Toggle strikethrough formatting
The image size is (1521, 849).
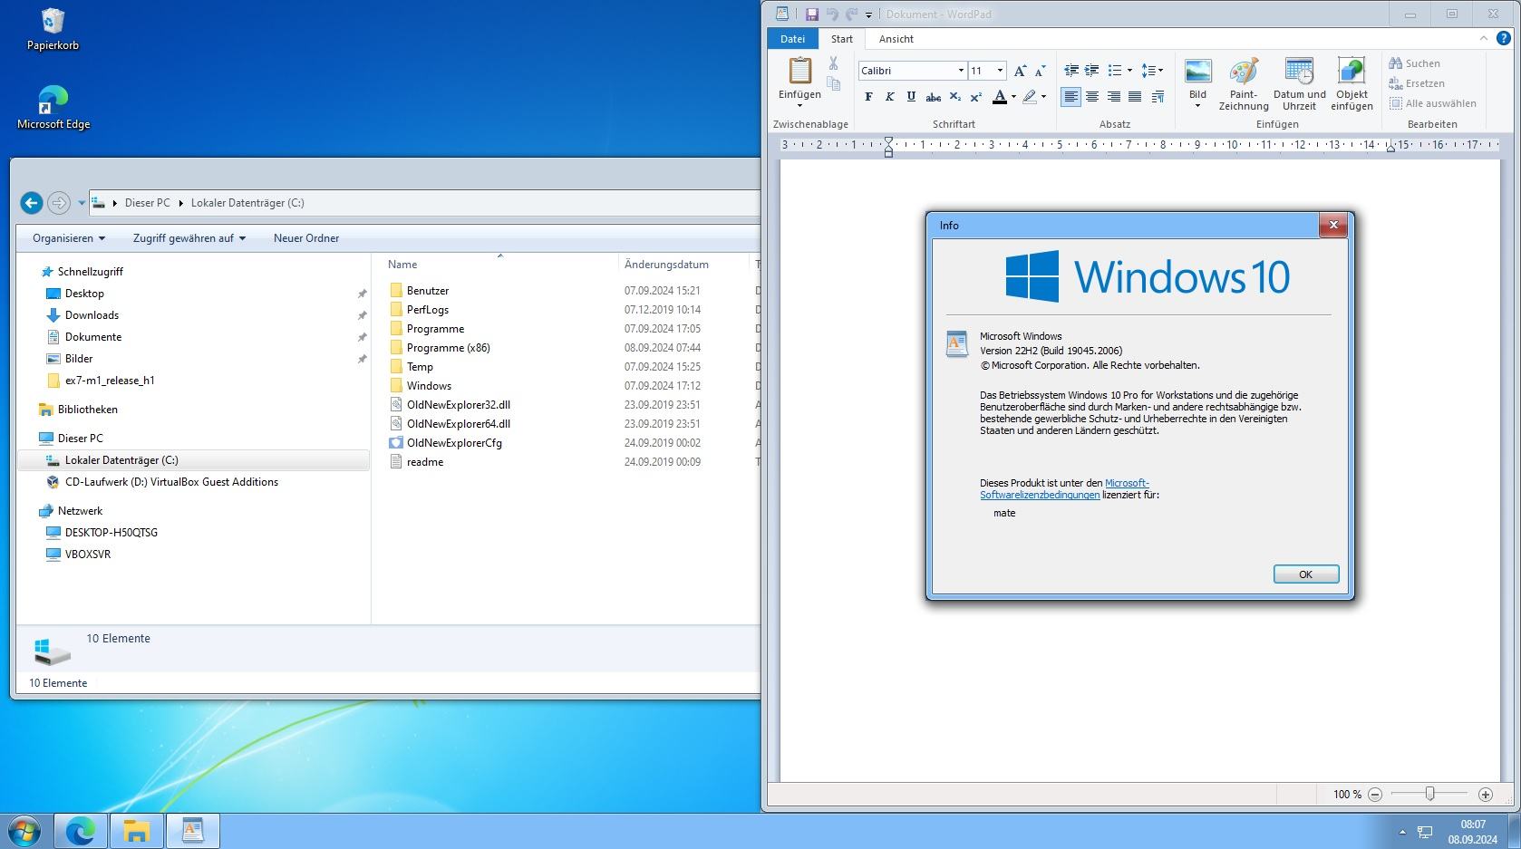pos(933,97)
